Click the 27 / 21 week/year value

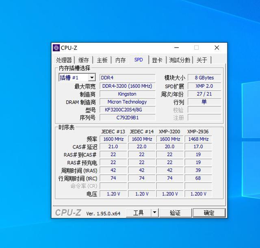[x=204, y=94]
